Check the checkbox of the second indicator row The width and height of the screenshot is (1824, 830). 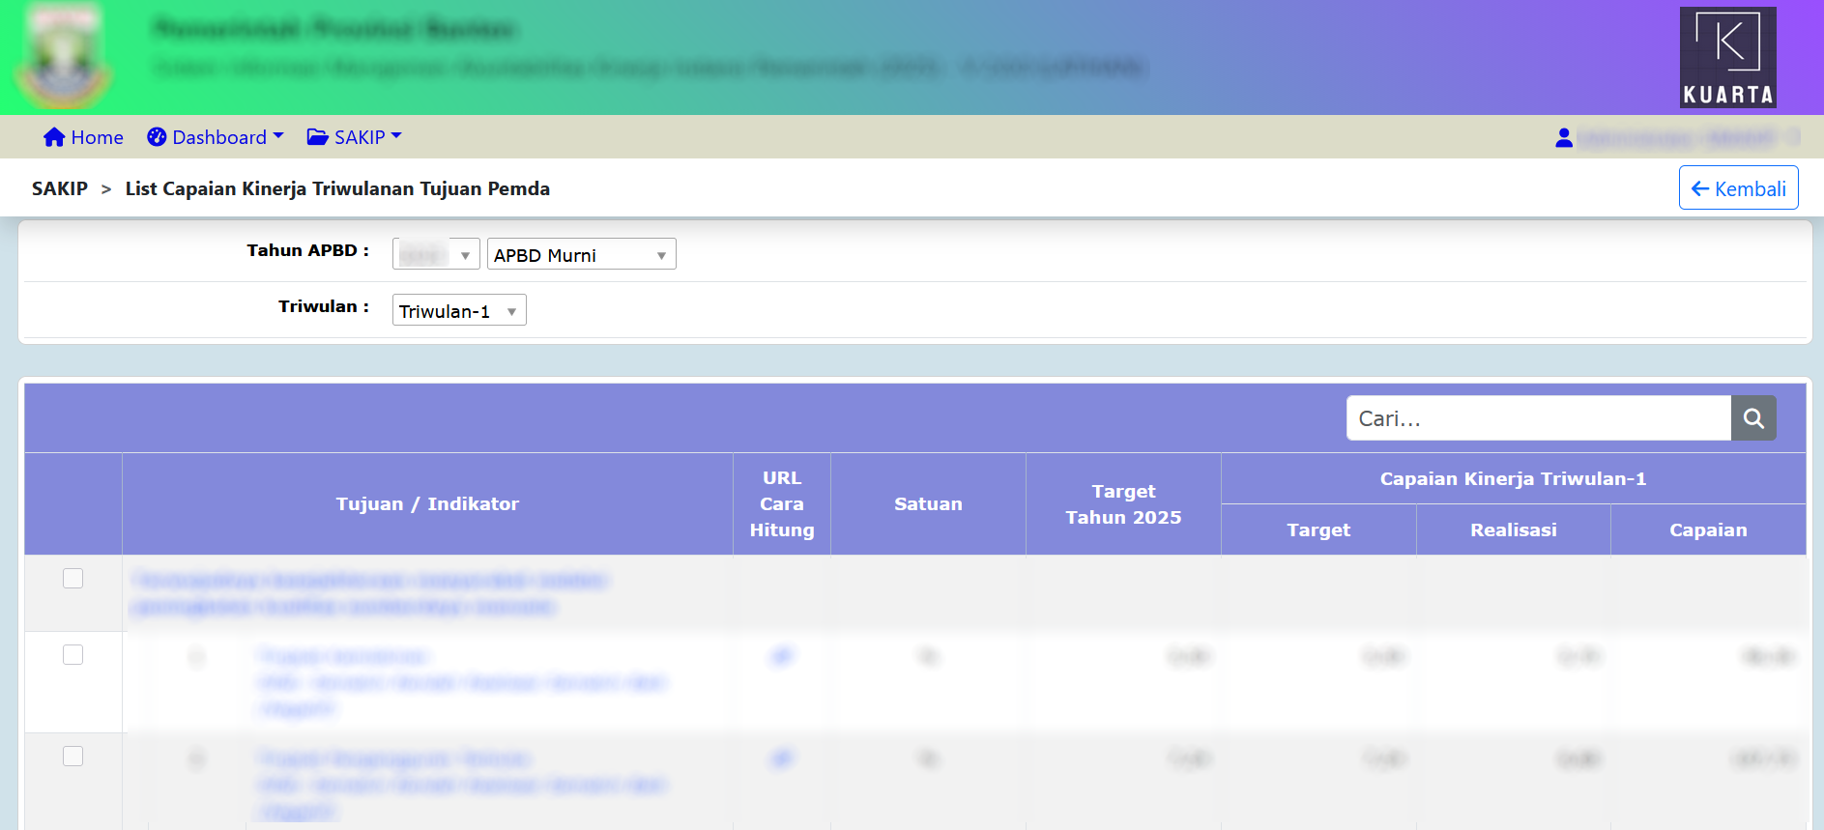click(72, 757)
